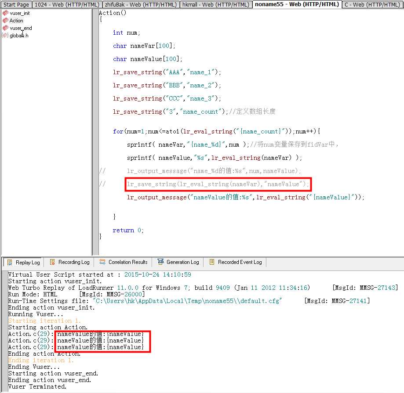Open globals.h from the script tree
This screenshot has width=404, height=393.
point(19,36)
